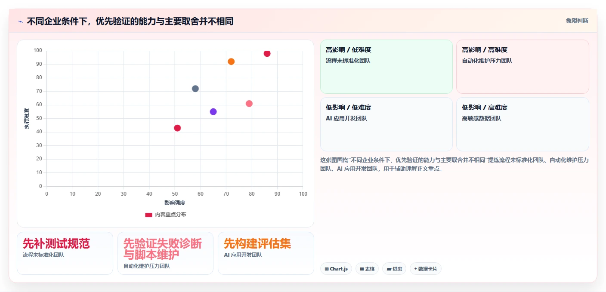Viewport: 606px width, 292px height.
Task: Click the y-axis label 100
Action: (38, 50)
